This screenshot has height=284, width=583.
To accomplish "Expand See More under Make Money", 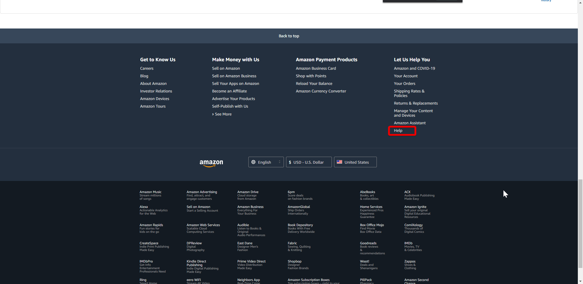I will 222,114.
